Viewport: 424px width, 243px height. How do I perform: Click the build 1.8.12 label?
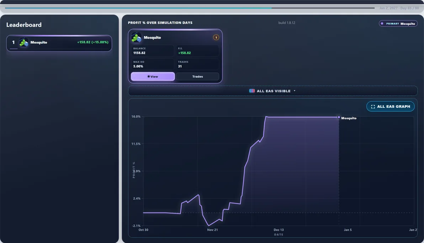[x=287, y=23]
